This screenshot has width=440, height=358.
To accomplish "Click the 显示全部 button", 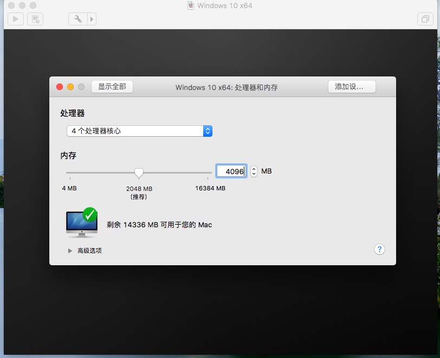I will coord(112,87).
